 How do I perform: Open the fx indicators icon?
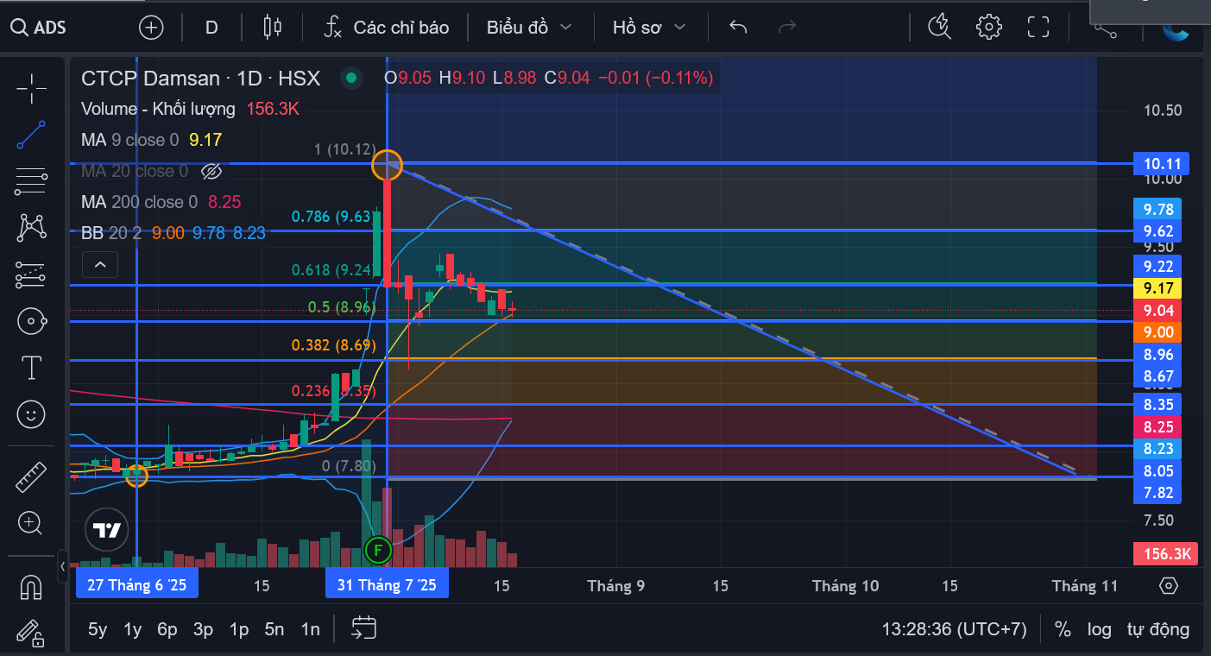coord(333,28)
